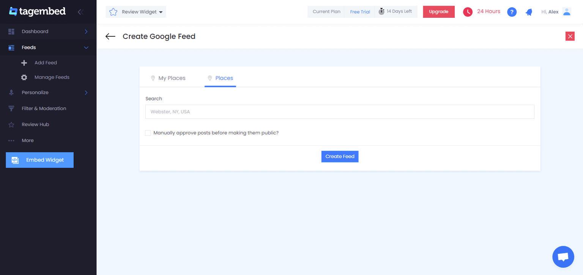
Task: Click the Embed Widget button icon
Action: (14, 160)
